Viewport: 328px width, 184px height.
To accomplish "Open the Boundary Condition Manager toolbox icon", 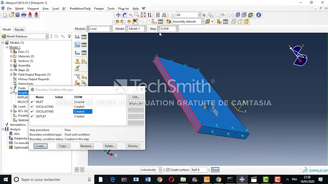I will pyautogui.click(x=84, y=45).
